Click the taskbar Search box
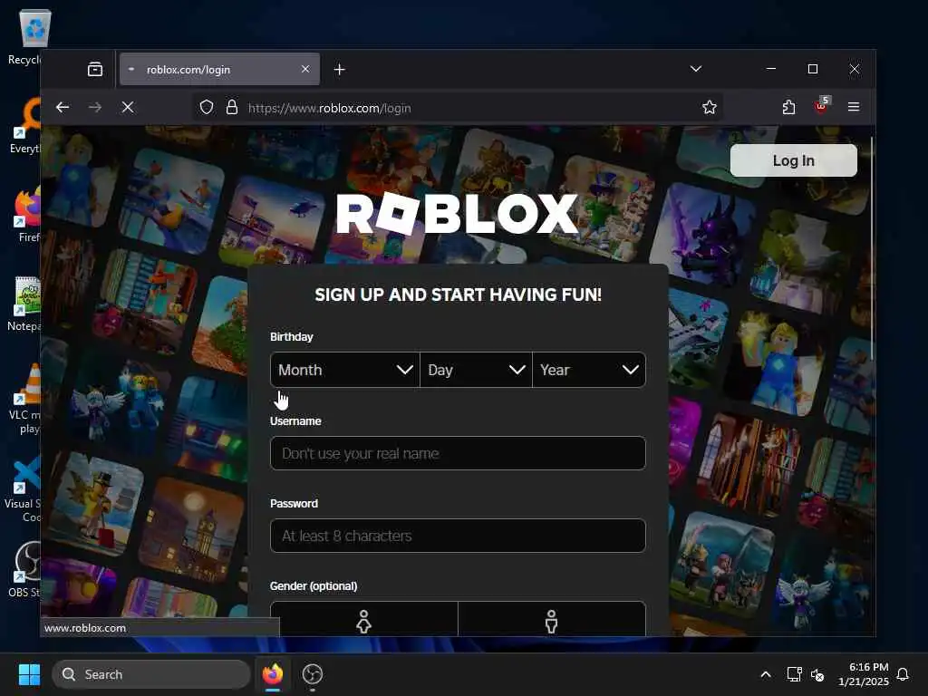928x696 pixels. (151, 674)
